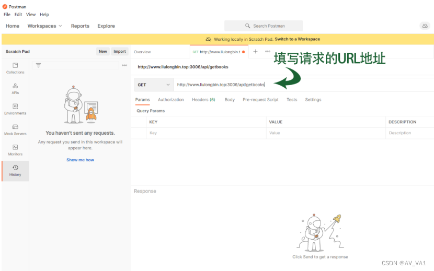Open Explore page
The height and width of the screenshot is (271, 434).
106,26
